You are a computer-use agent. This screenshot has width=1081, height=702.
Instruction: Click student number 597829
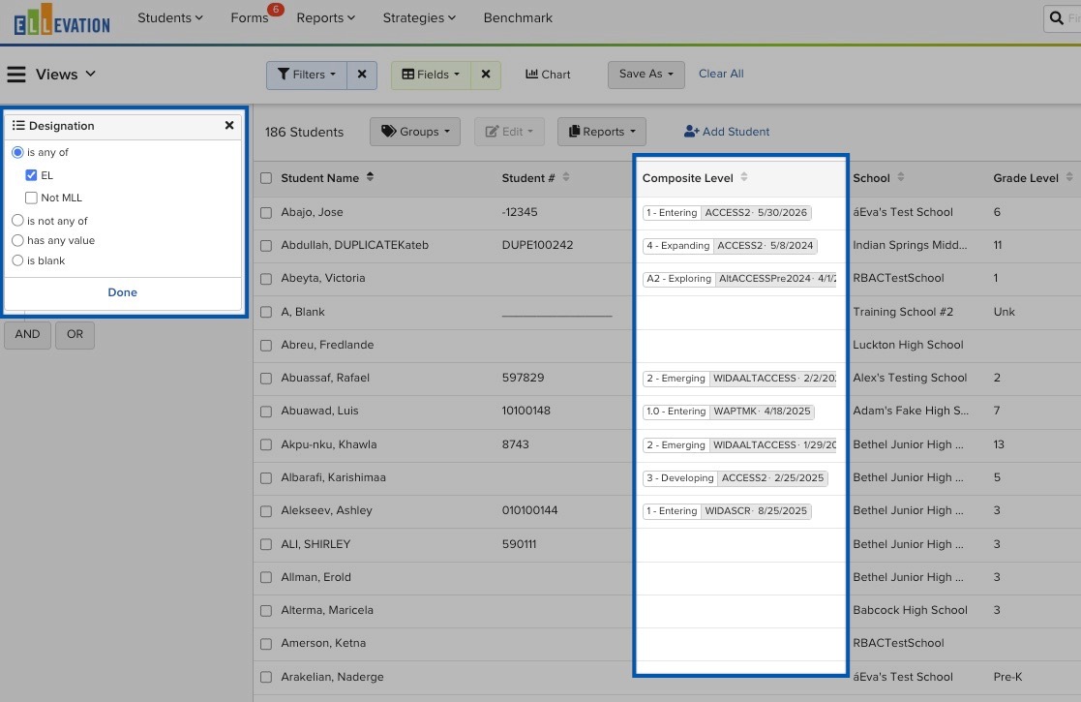click(x=524, y=378)
